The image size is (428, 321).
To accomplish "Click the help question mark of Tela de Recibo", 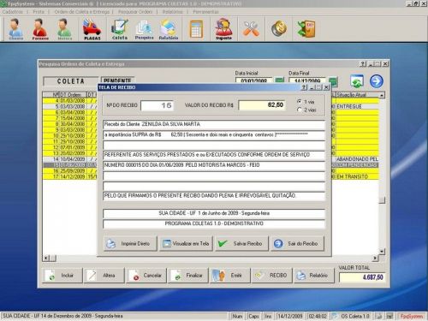I will (305, 87).
